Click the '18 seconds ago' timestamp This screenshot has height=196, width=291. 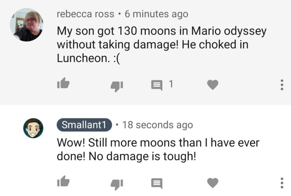[158, 125]
